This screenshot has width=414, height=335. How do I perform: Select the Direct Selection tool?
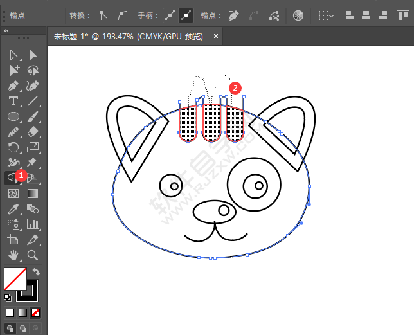[33, 56]
